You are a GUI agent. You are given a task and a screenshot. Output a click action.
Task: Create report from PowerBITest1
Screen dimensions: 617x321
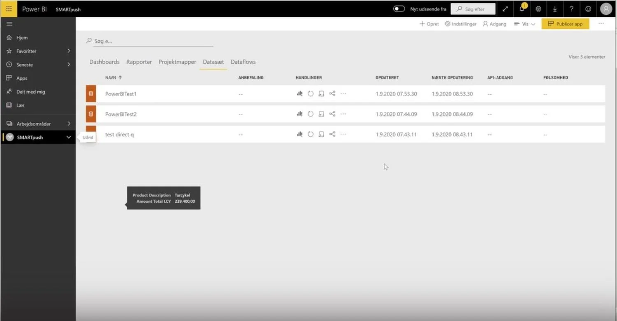(x=299, y=93)
